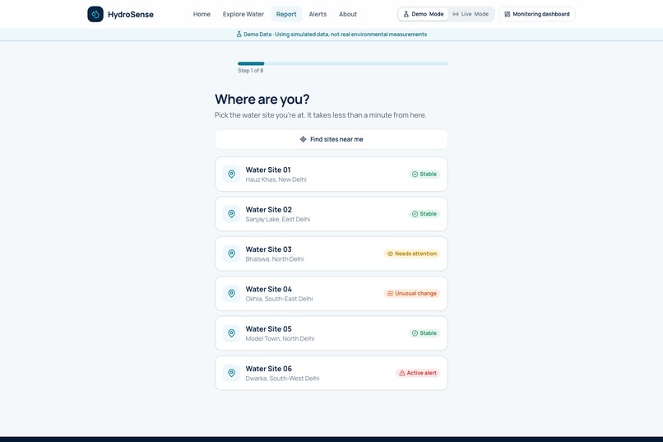Click the pin icon for Water Site 06
Image resolution: width=663 pixels, height=442 pixels.
232,373
